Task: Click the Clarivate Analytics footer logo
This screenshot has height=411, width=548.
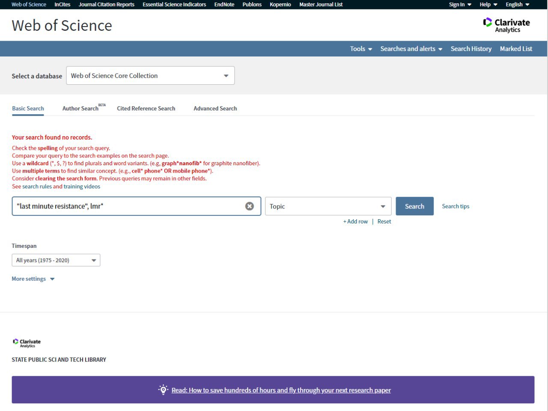Action: [27, 342]
